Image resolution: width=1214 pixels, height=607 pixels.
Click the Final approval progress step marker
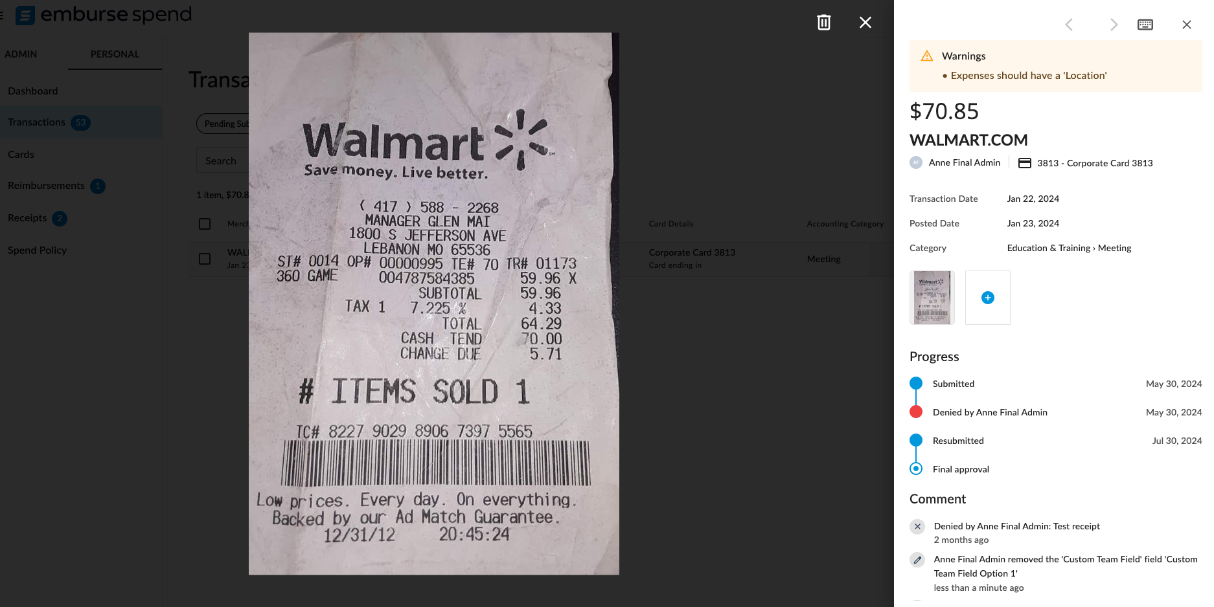[x=916, y=469]
